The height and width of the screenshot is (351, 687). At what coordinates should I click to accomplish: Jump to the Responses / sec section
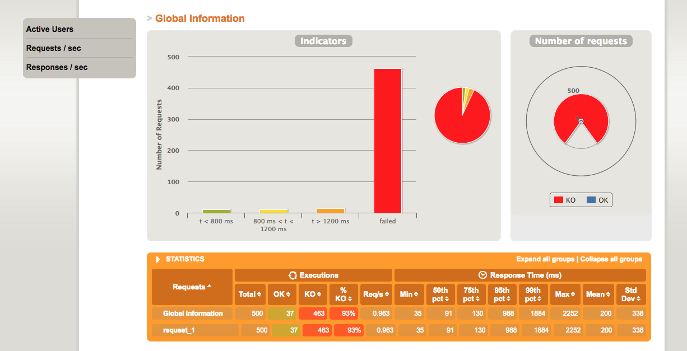click(x=57, y=67)
